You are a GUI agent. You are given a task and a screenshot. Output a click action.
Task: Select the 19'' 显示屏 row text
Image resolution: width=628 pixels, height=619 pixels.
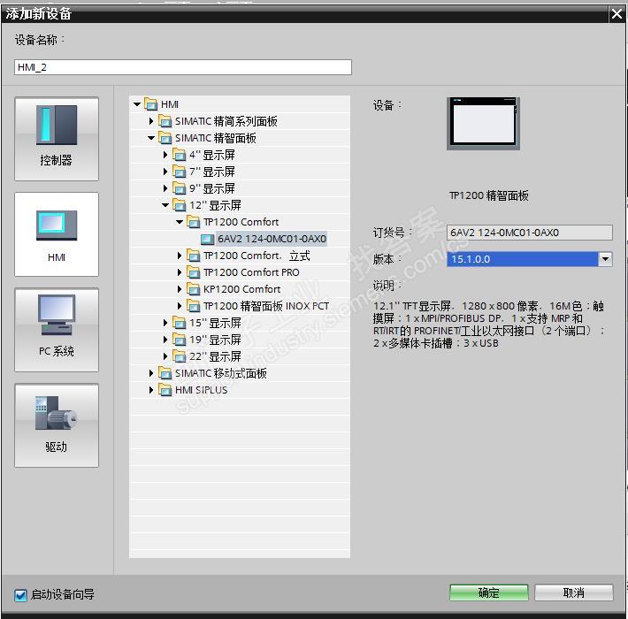click(x=216, y=340)
